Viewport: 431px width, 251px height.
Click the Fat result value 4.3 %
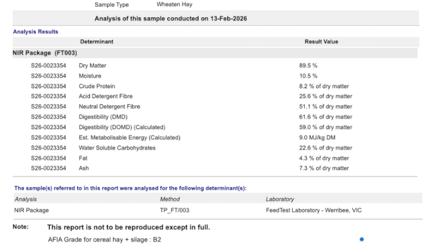(x=324, y=158)
